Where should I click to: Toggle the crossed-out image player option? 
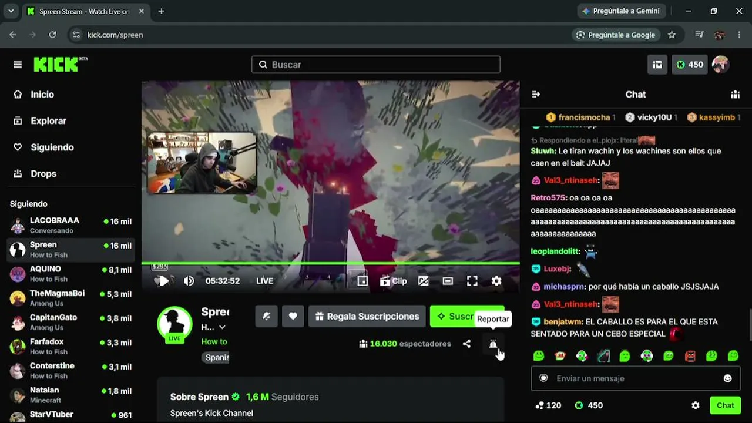[423, 281]
